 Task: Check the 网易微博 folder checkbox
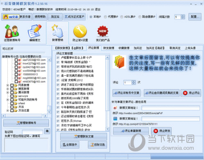(12, 85)
